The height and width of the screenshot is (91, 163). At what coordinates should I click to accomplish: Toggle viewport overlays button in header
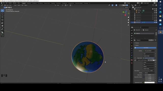point(116,5)
